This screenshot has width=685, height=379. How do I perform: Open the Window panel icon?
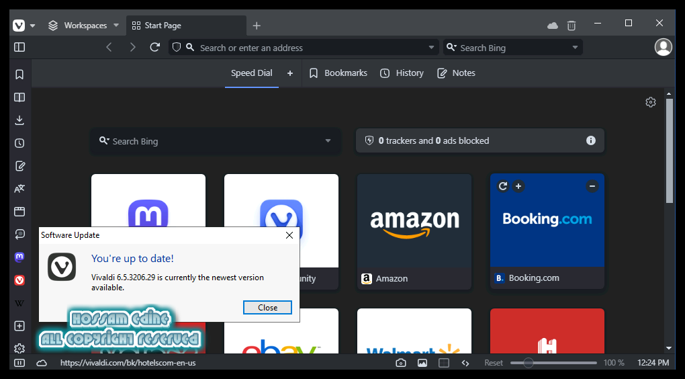[19, 212]
